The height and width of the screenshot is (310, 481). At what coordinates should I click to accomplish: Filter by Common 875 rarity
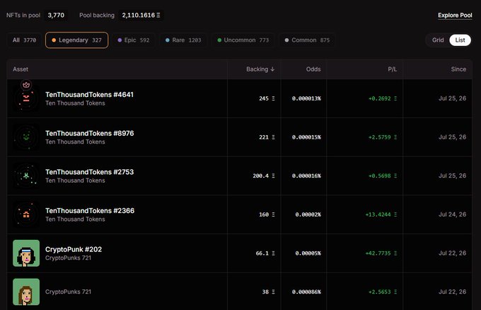307,40
